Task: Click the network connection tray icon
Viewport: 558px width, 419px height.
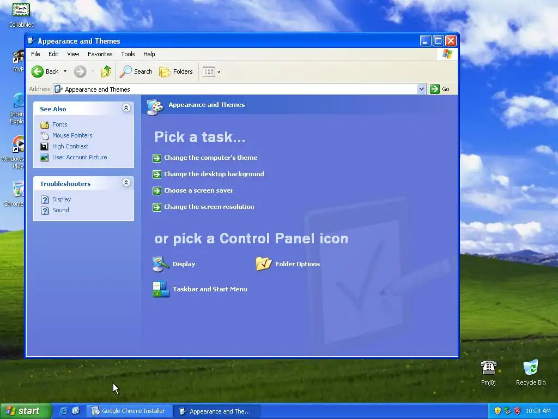Action: 507,411
